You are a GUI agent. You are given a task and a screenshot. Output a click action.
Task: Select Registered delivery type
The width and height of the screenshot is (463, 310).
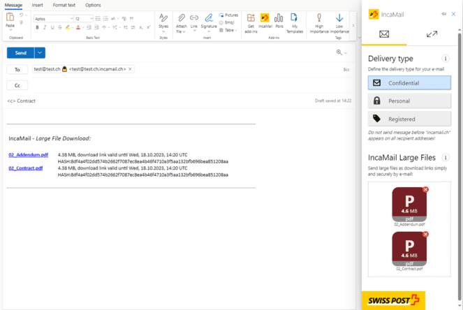[409, 119]
